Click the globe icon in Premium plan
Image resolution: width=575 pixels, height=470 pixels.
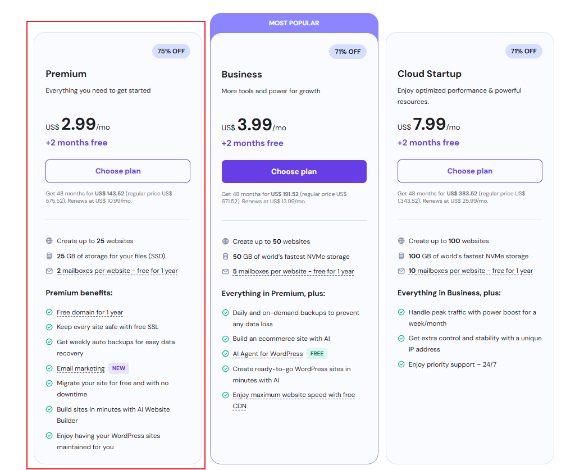pyautogui.click(x=49, y=241)
